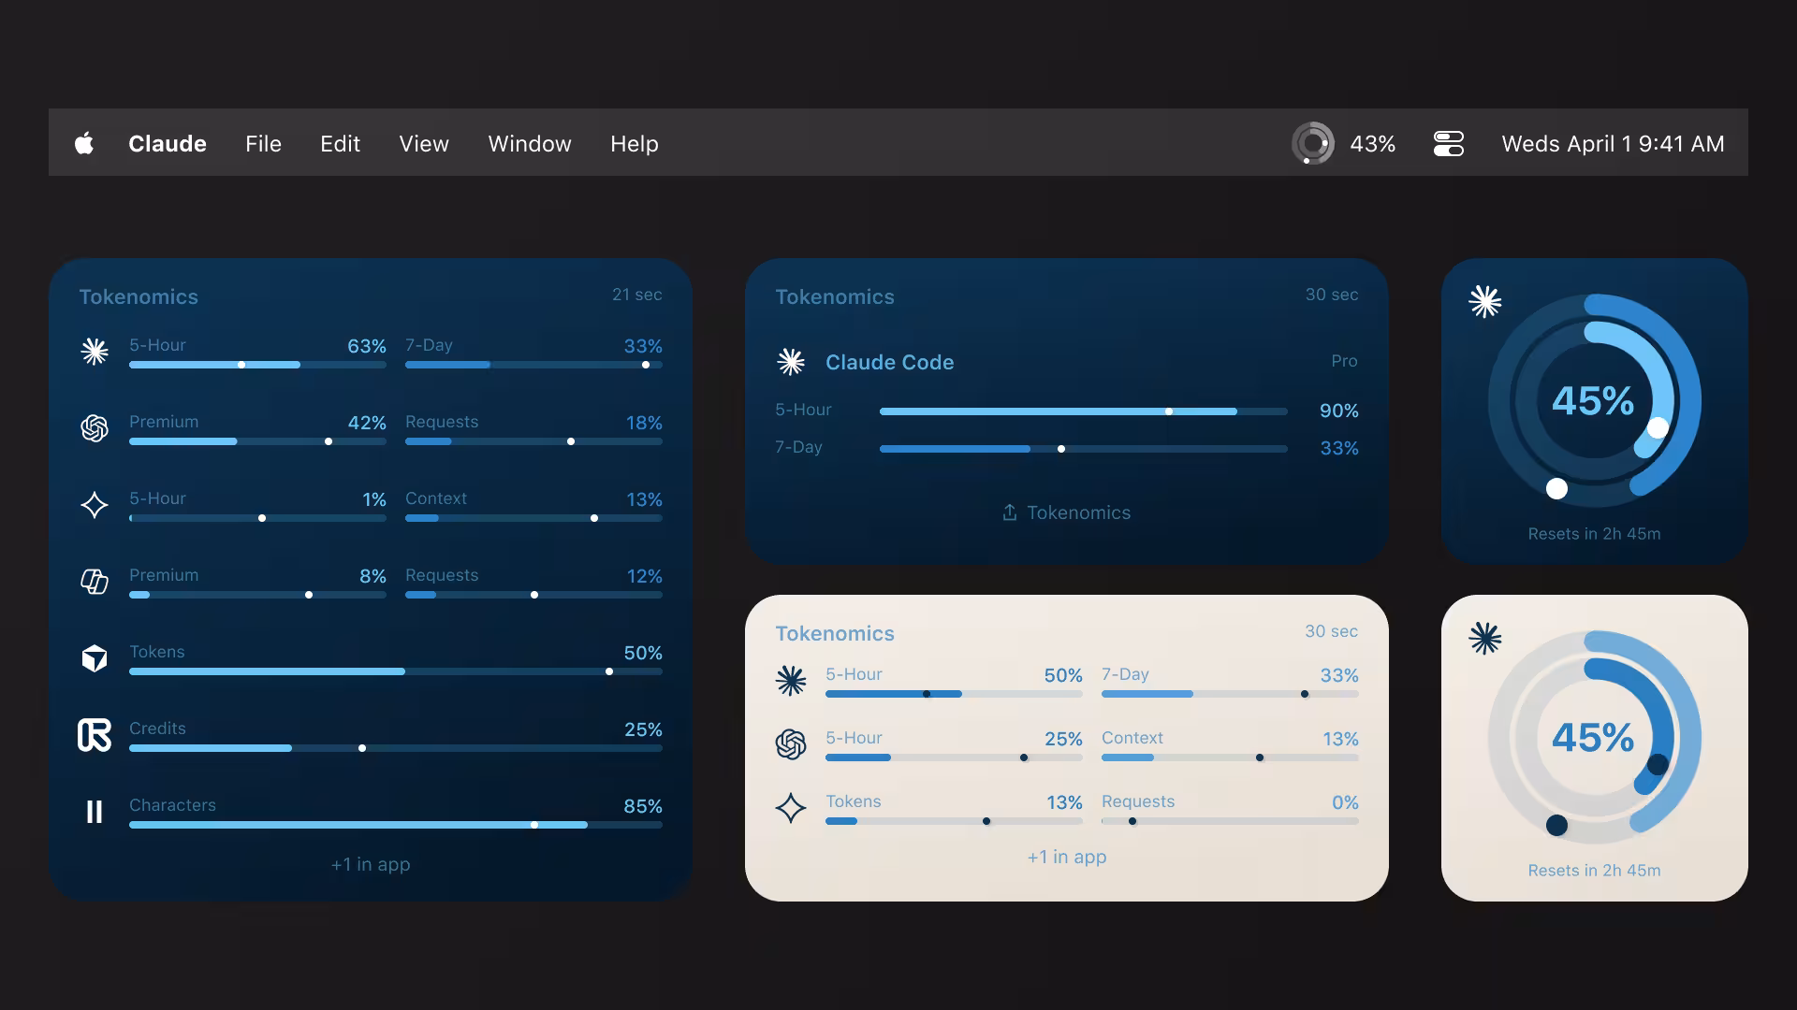Click the Claude starburst icon in large dark widget
1797x1010 pixels.
point(95,352)
